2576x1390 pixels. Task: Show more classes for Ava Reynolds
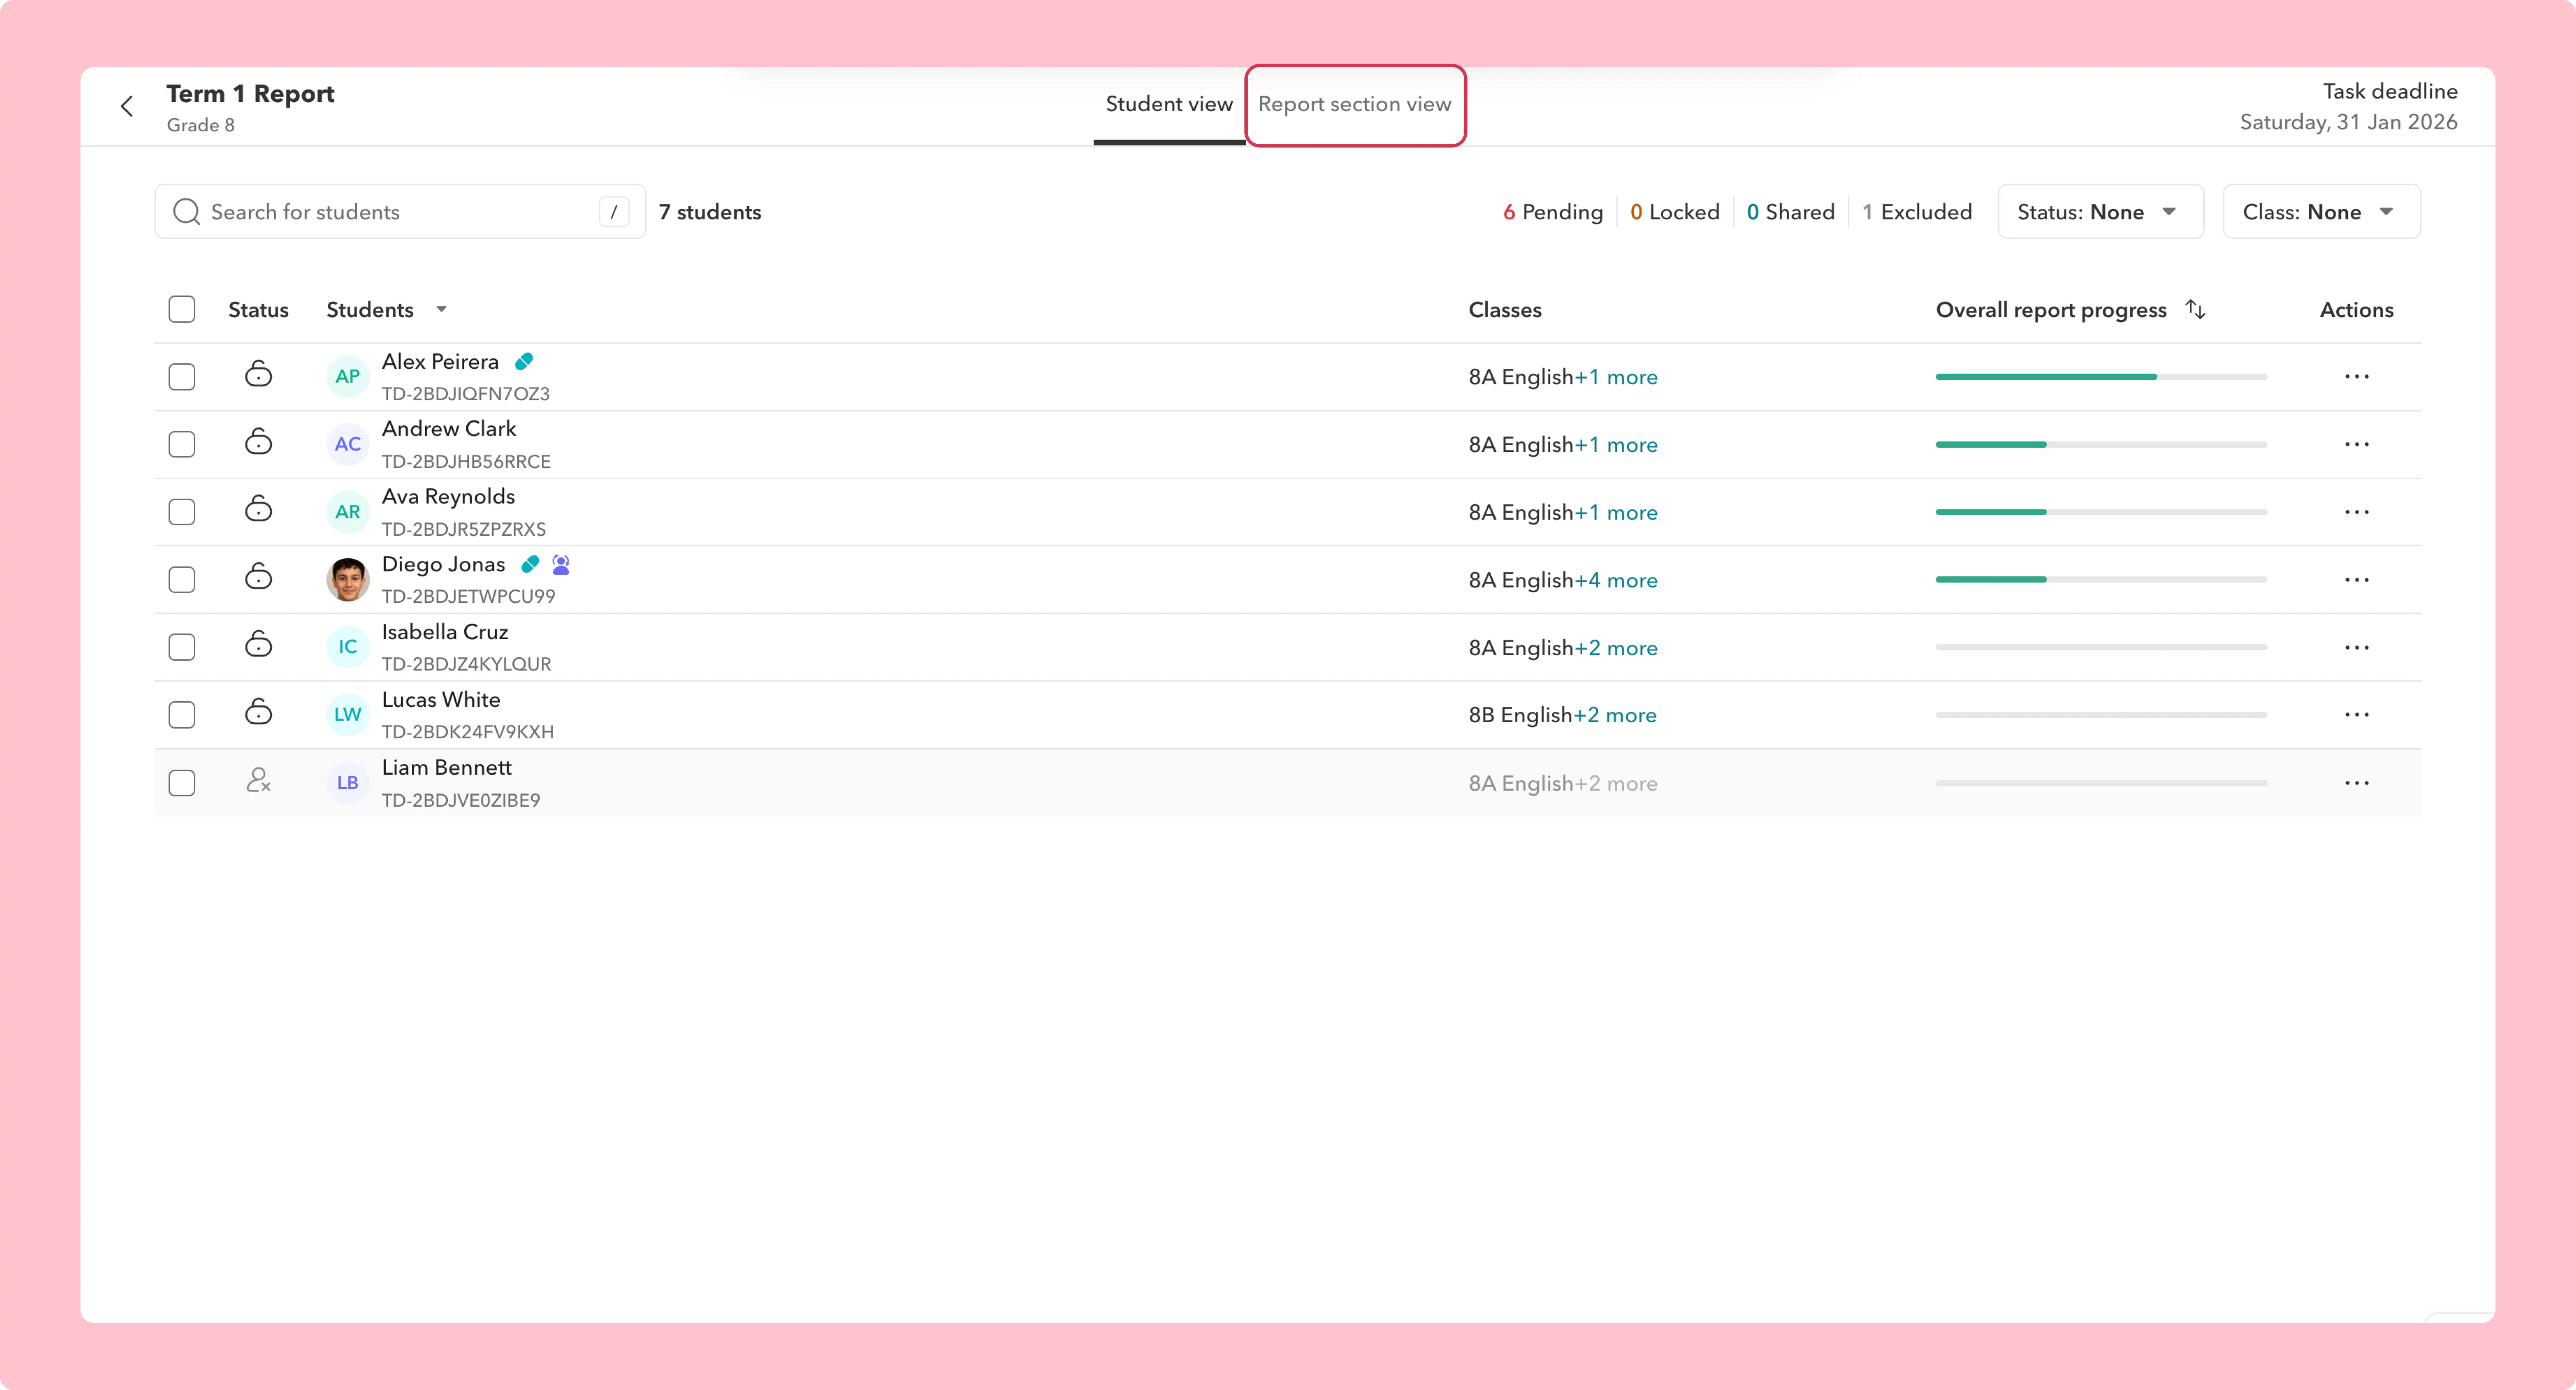[x=1616, y=513]
